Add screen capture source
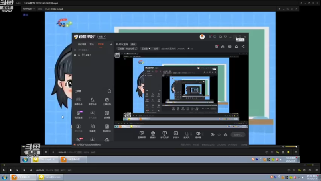 coord(142,135)
